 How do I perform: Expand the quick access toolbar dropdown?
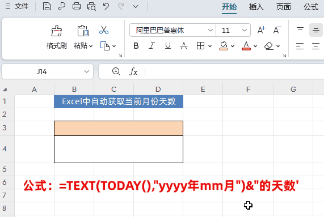(x=136, y=7)
